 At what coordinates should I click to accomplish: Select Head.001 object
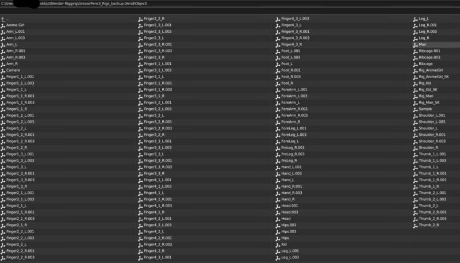pos(289,206)
